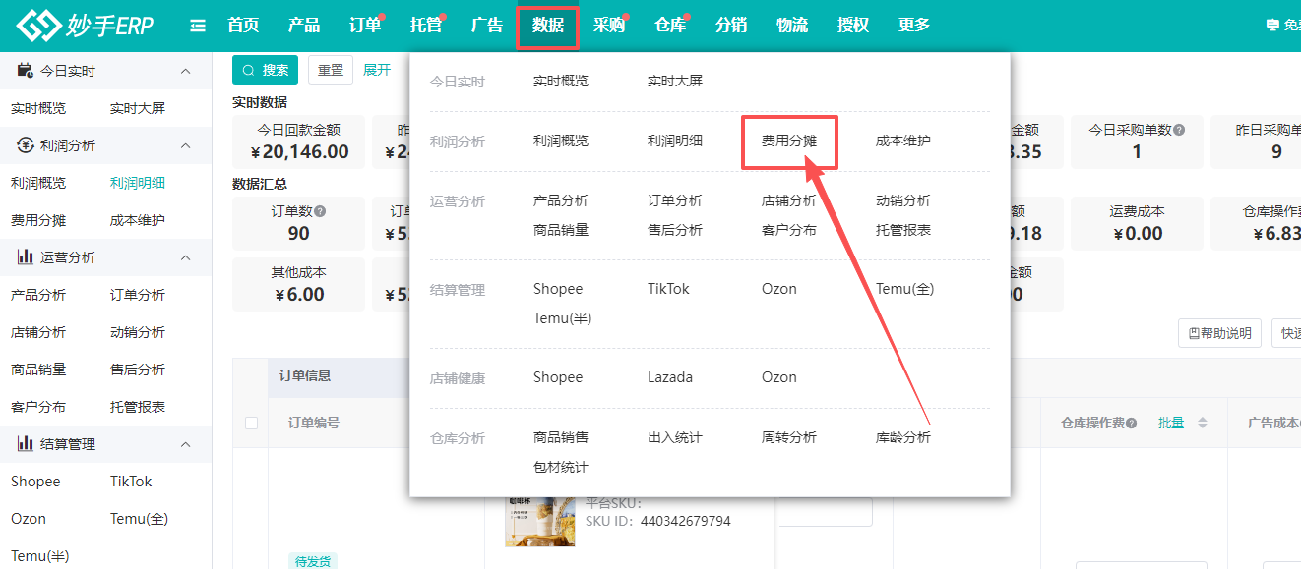Select 费用分摊 in the dropdown menu
Viewport: 1301px width, 569px height.
point(789,141)
